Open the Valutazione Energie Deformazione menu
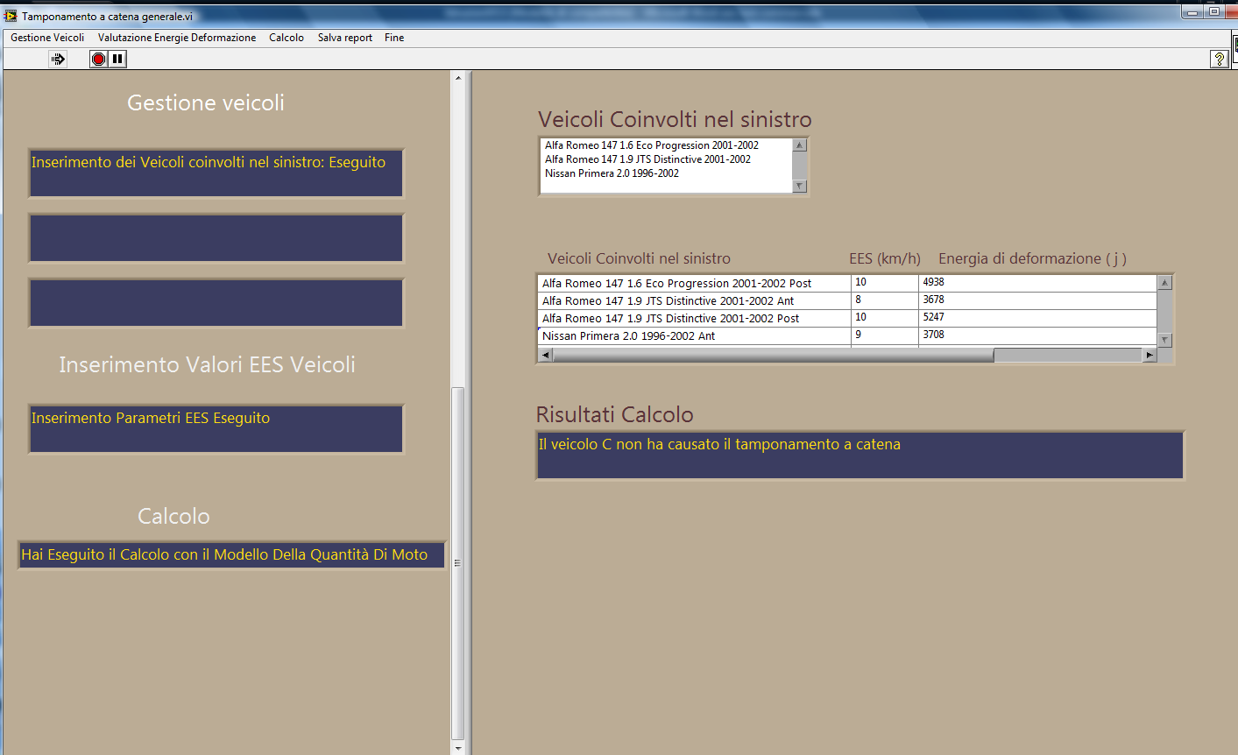Viewport: 1238px width, 755px height. pos(177,38)
